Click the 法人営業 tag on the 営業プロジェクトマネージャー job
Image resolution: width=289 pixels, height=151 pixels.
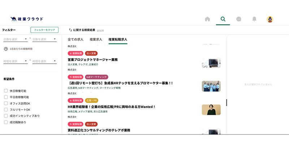91,53
